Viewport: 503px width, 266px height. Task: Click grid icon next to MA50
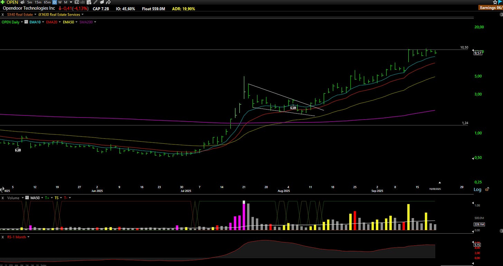coord(27,198)
